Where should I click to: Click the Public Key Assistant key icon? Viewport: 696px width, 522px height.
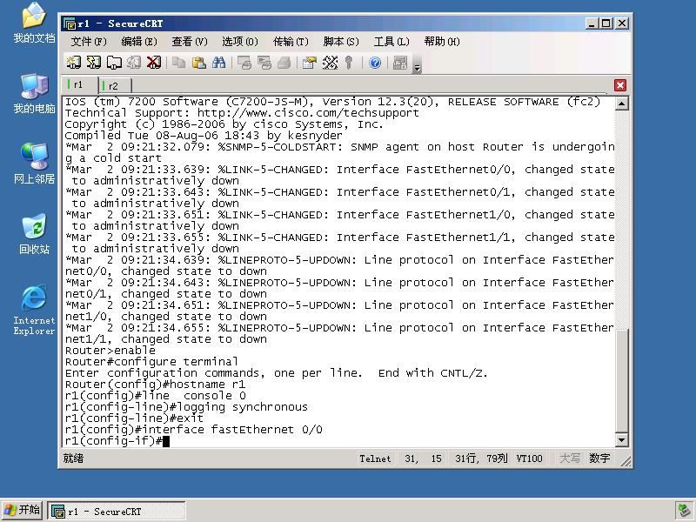point(349,63)
